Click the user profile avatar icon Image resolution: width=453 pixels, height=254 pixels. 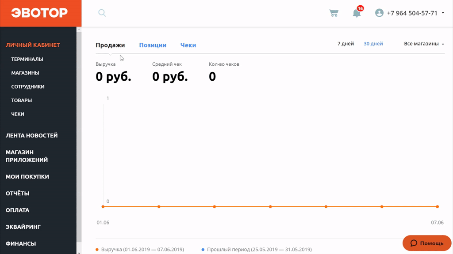pos(379,13)
